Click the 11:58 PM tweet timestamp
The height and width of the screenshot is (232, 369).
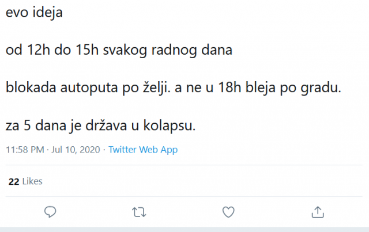pos(24,150)
